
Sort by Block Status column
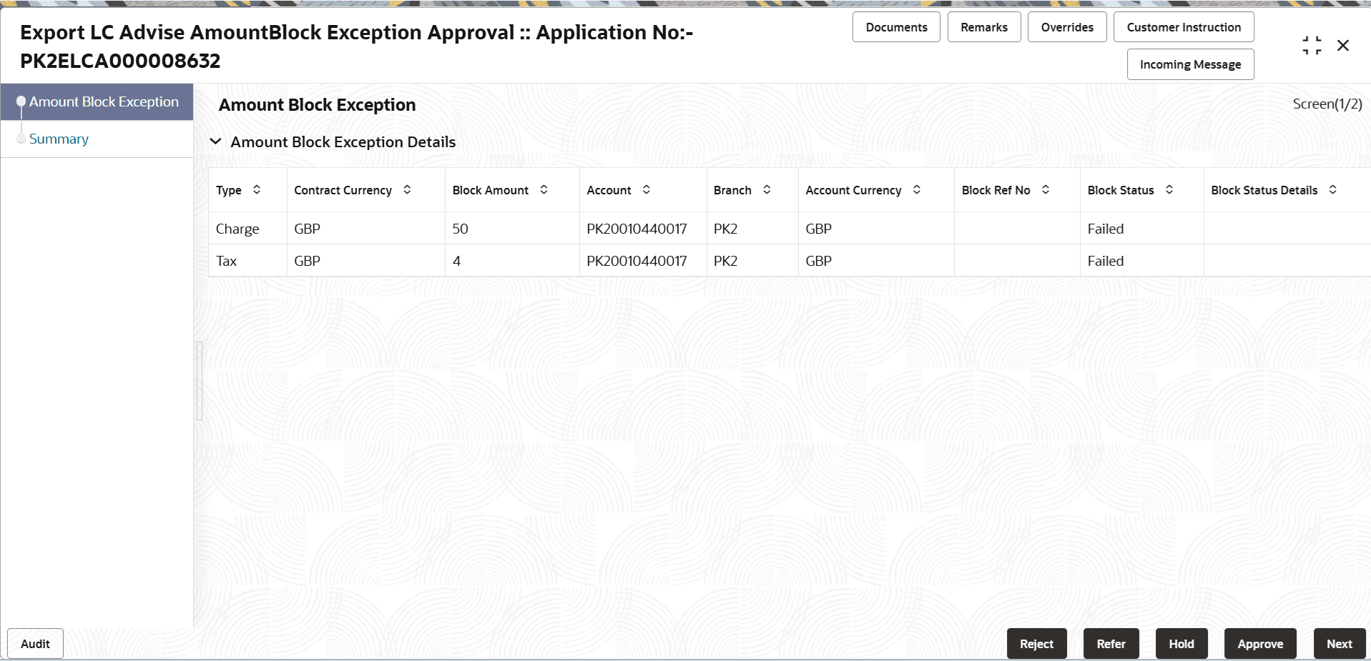tap(1169, 189)
